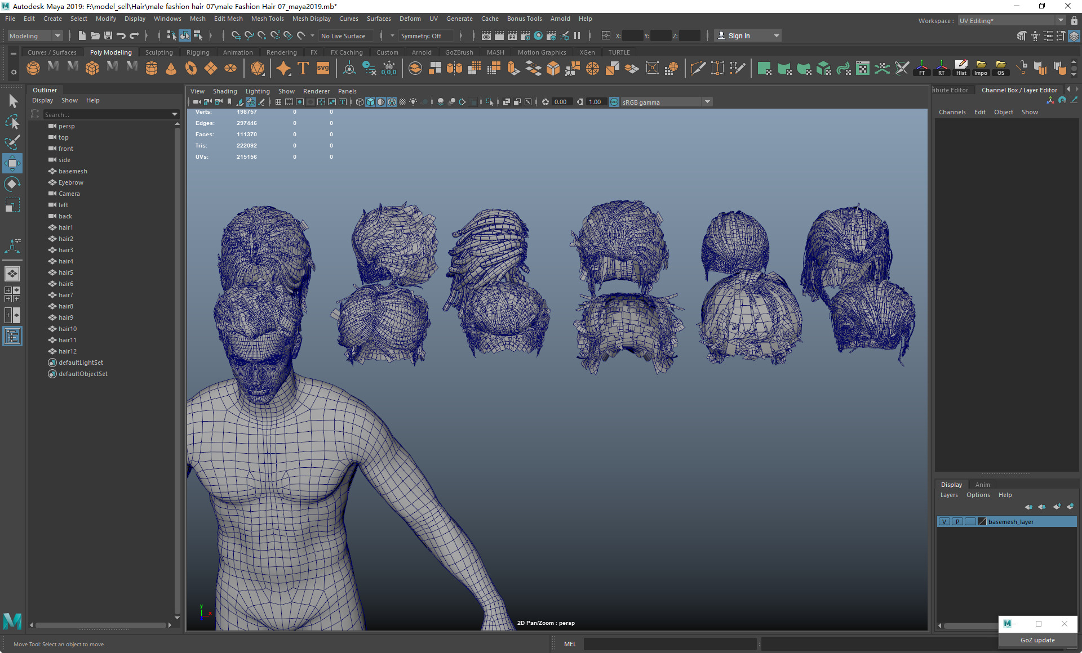Click the FT shelf button
Viewport: 1082px width, 653px height.
[x=922, y=69]
